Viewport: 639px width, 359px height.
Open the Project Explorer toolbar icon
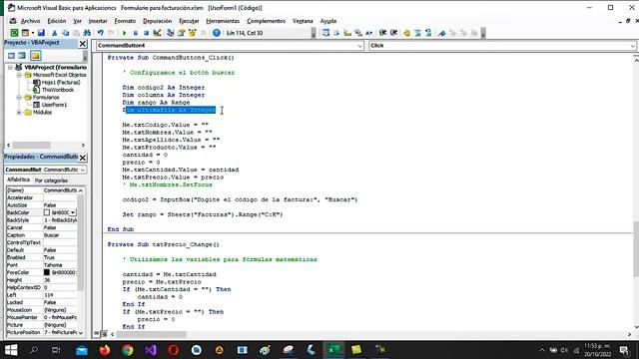[171, 33]
